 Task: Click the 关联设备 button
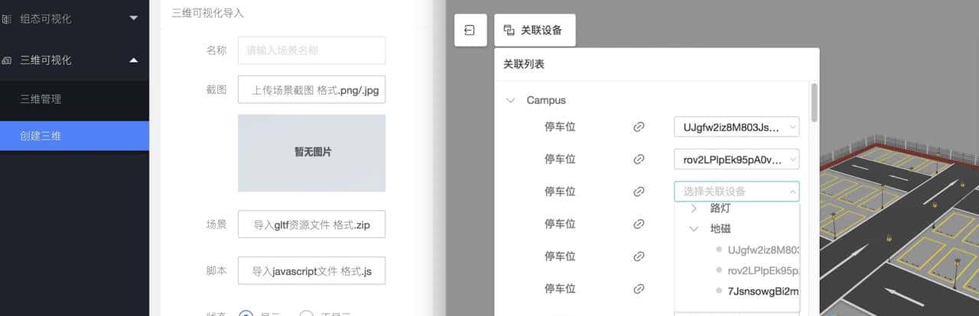[x=535, y=30]
